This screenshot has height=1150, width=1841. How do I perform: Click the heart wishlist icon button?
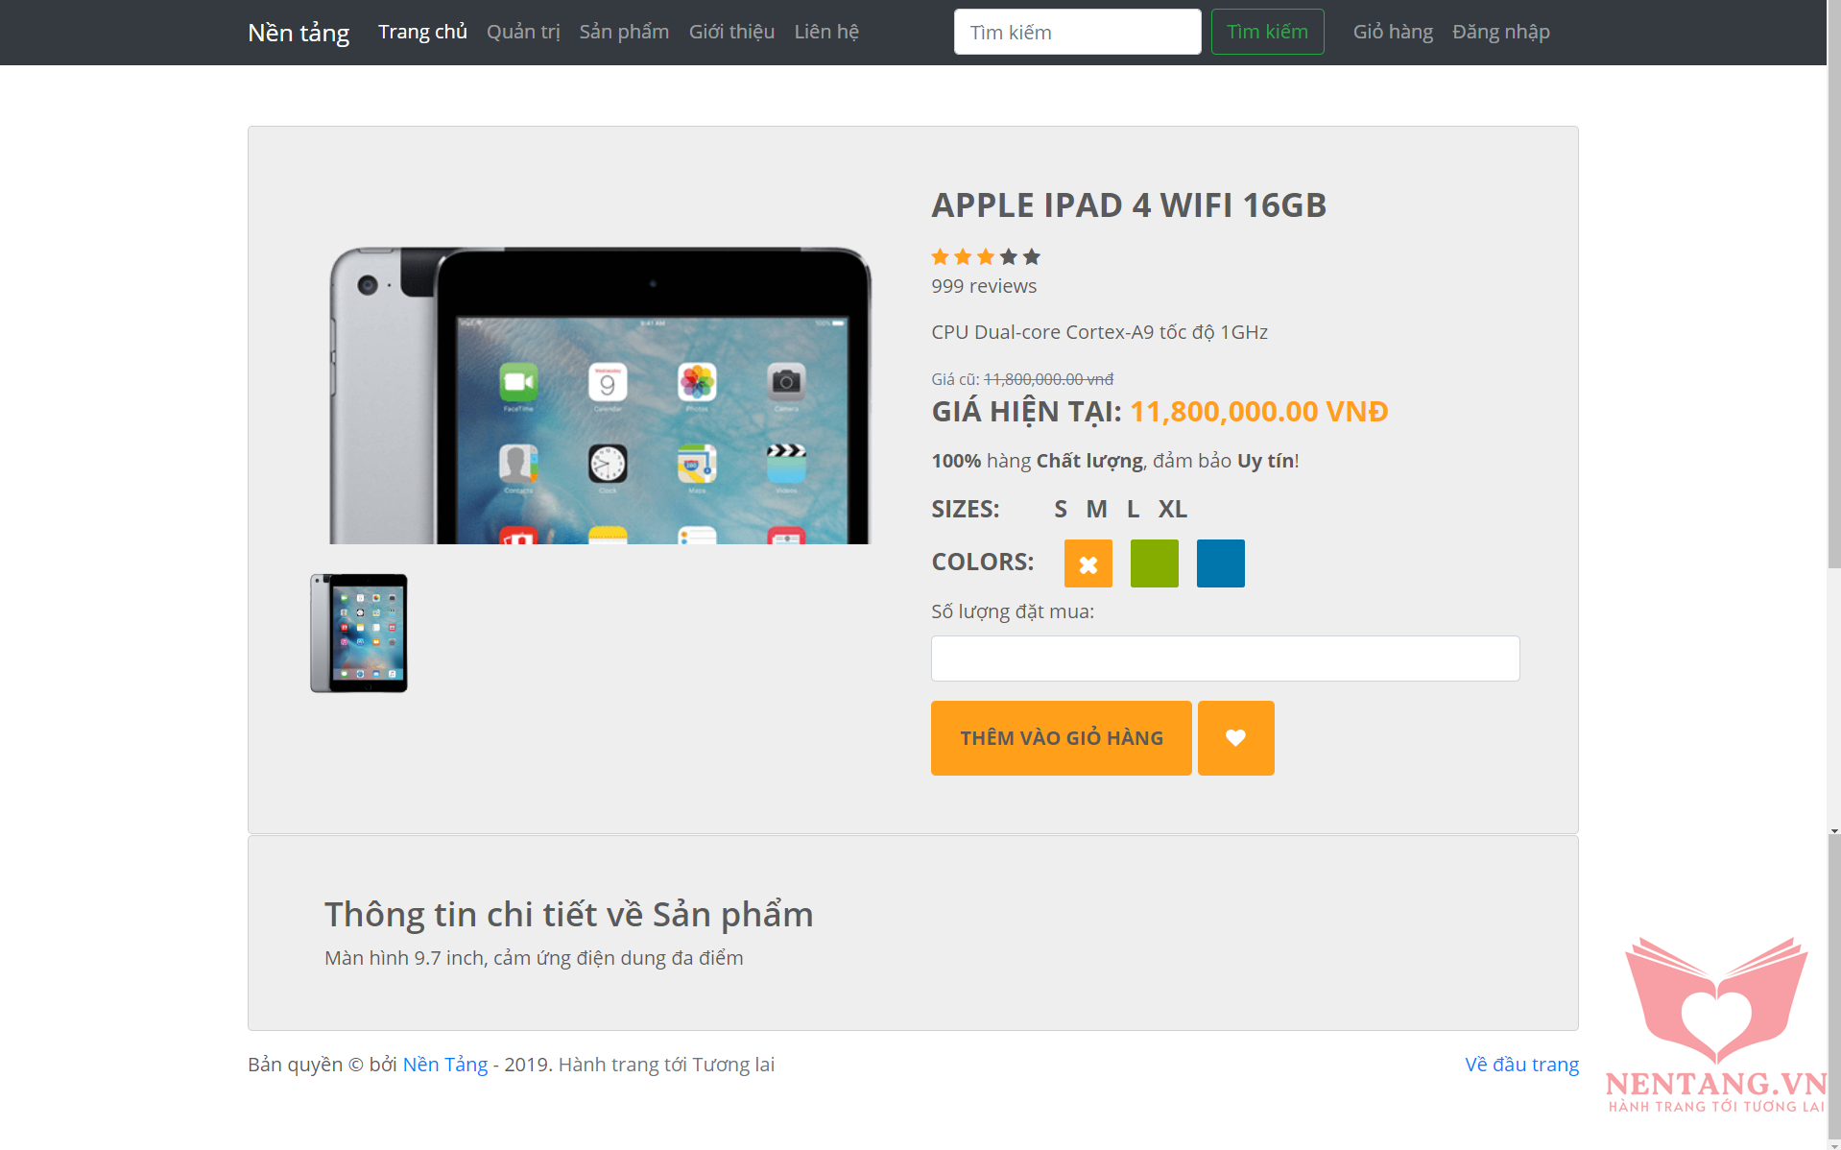(1235, 737)
